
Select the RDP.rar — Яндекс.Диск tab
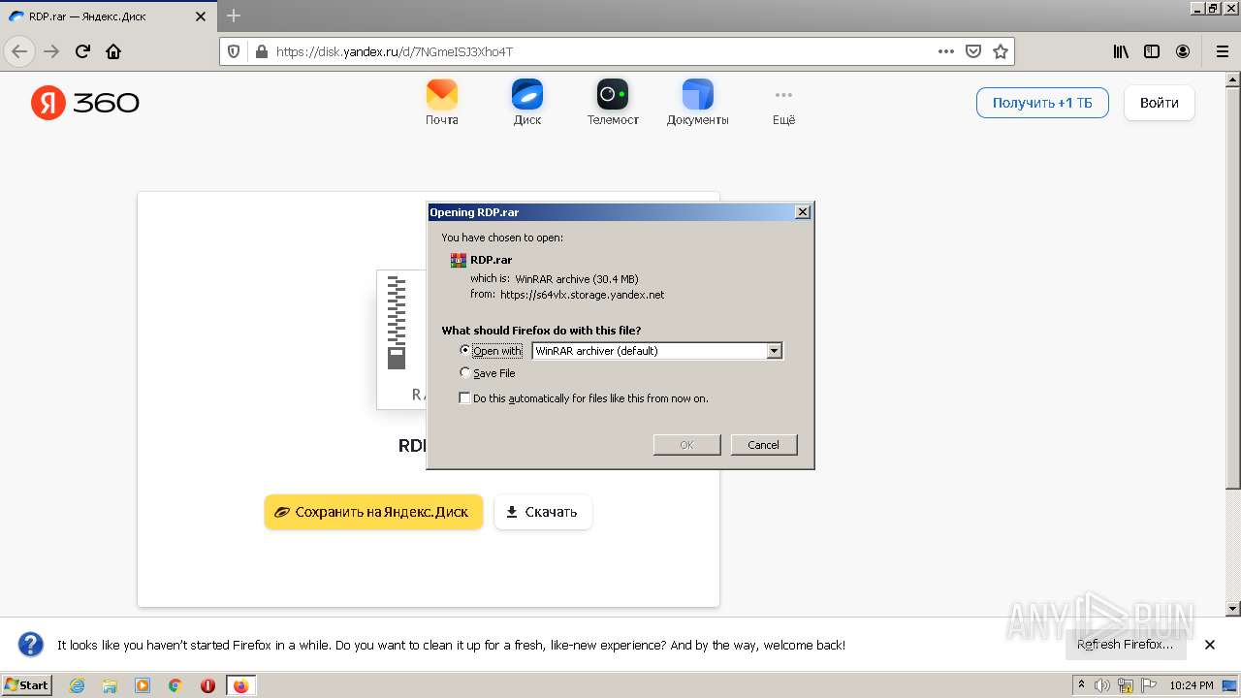108,16
